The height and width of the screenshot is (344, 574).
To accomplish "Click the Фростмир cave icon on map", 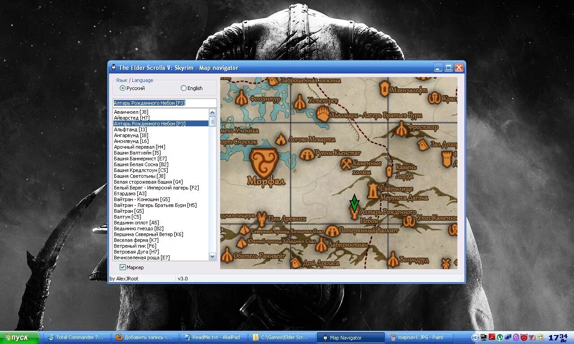I will (401, 129).
